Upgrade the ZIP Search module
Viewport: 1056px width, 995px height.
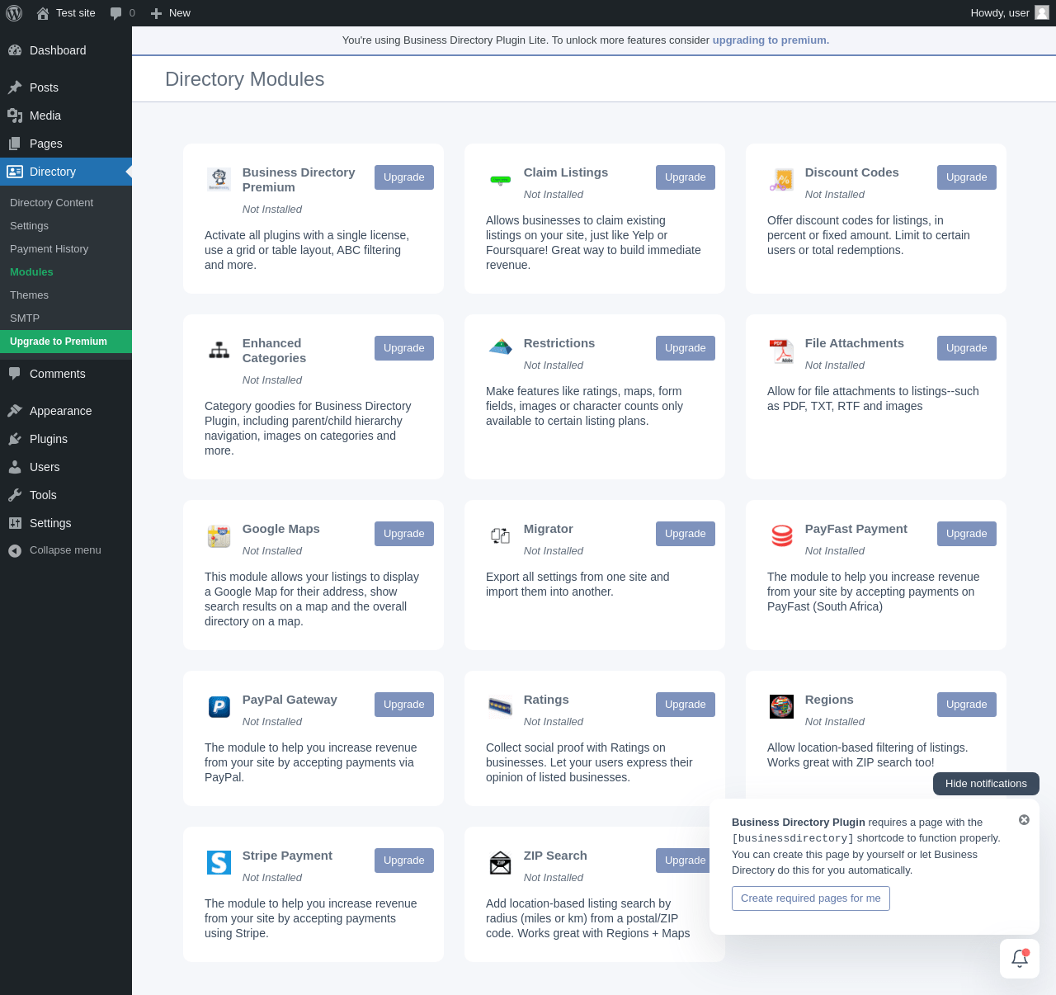[x=684, y=861]
